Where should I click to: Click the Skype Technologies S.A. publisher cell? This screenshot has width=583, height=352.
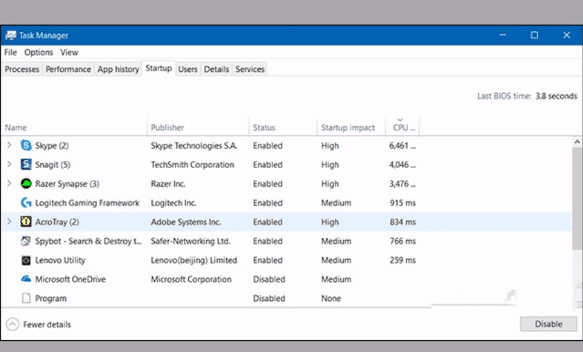(x=194, y=146)
